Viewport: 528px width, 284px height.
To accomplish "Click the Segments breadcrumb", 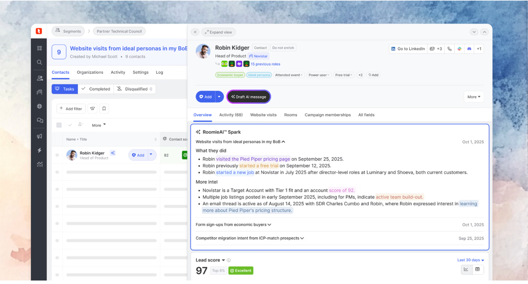I will tap(68, 31).
